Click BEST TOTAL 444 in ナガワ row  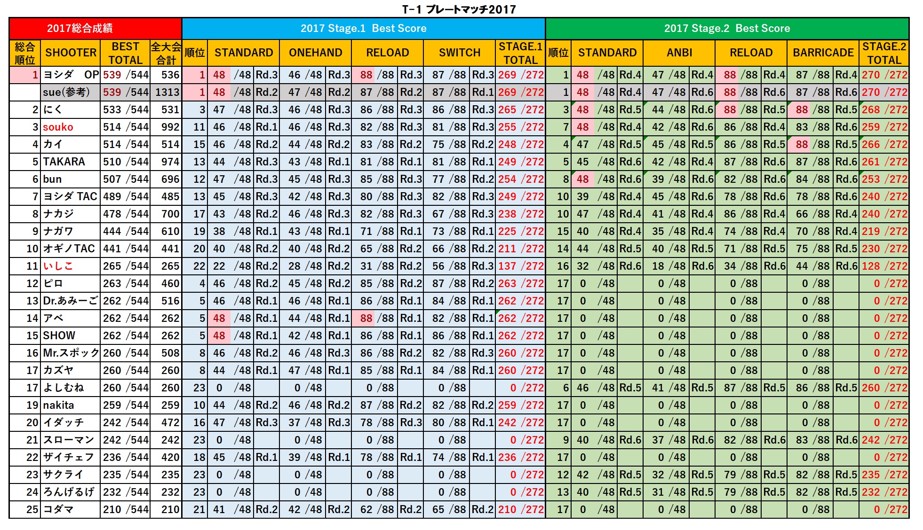[112, 231]
